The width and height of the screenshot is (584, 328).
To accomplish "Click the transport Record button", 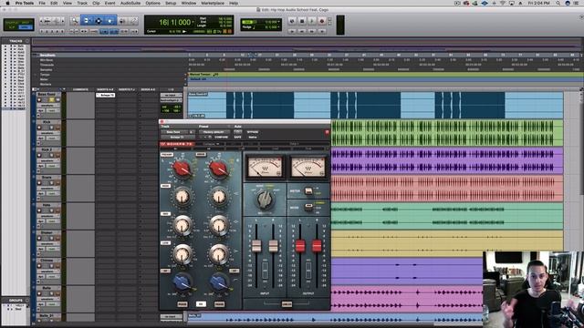I will click(x=322, y=21).
